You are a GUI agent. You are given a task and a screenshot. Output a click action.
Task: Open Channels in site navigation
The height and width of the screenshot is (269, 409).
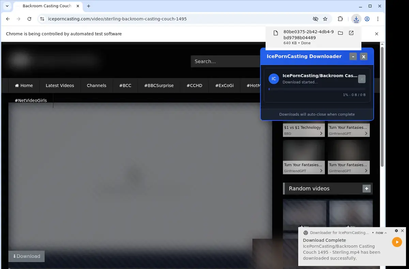[x=96, y=86]
